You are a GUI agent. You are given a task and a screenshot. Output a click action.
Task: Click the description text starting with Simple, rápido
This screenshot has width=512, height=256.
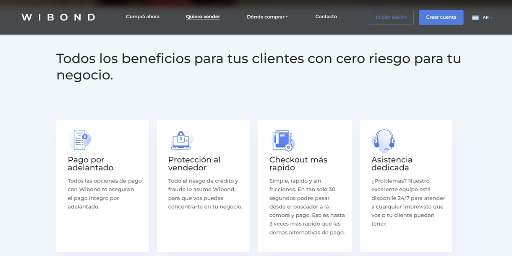307,206
